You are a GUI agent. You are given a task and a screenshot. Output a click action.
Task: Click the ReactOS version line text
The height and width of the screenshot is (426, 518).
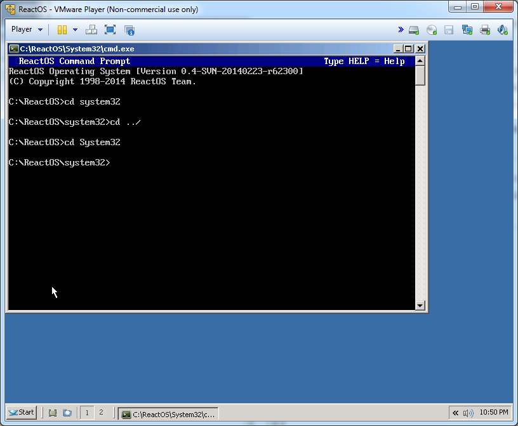(156, 71)
